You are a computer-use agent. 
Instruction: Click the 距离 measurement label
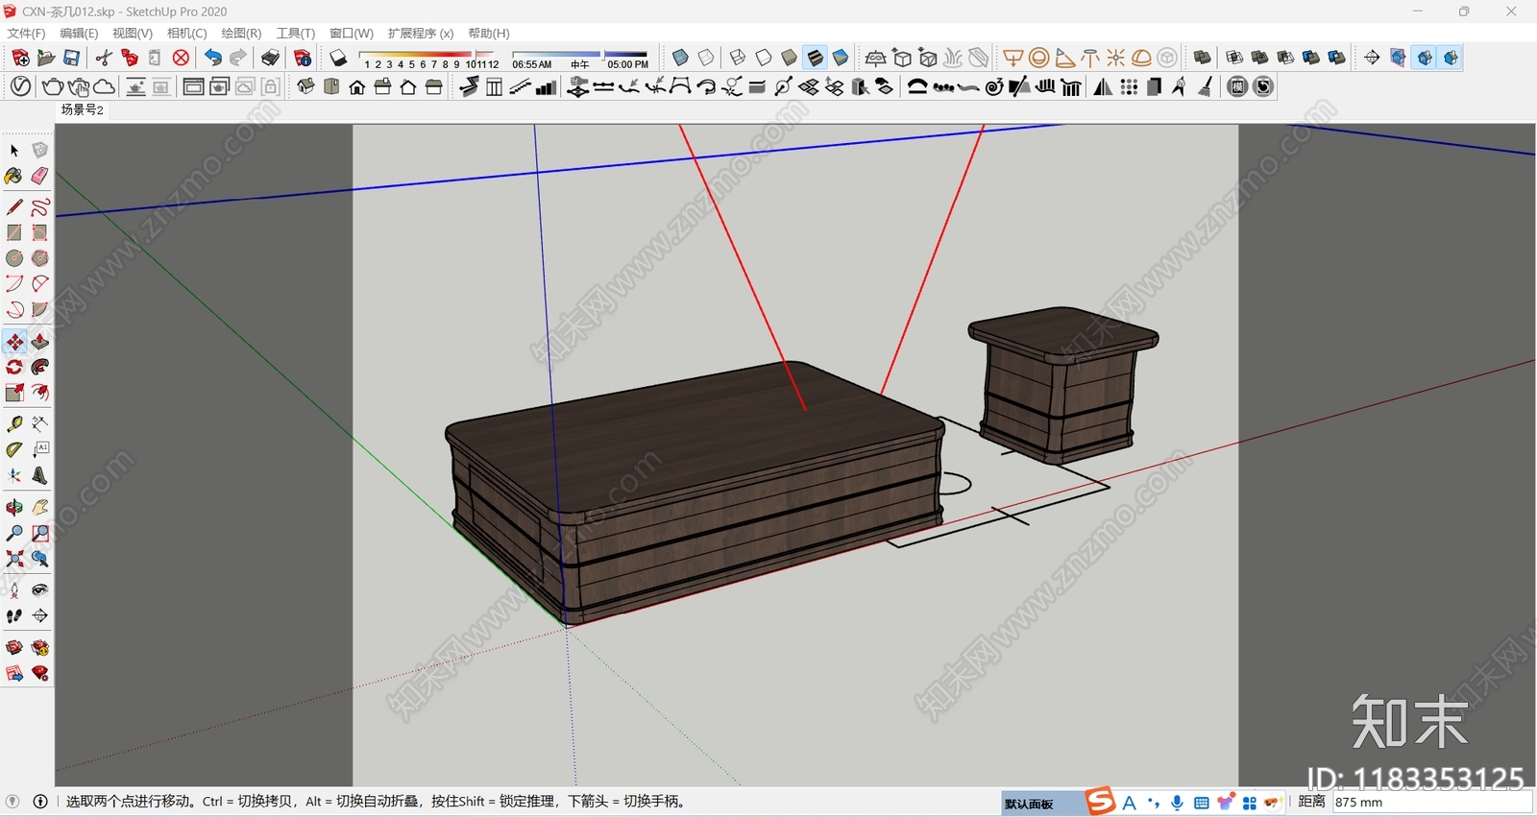(1311, 802)
